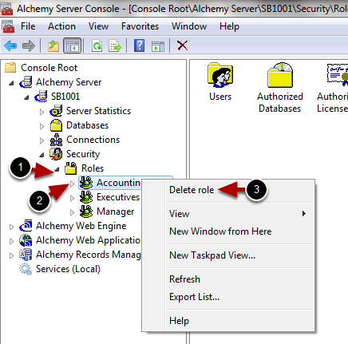Viewport: 348px width, 344px height.
Task: Choose Refresh from the context menu
Action: point(239,279)
